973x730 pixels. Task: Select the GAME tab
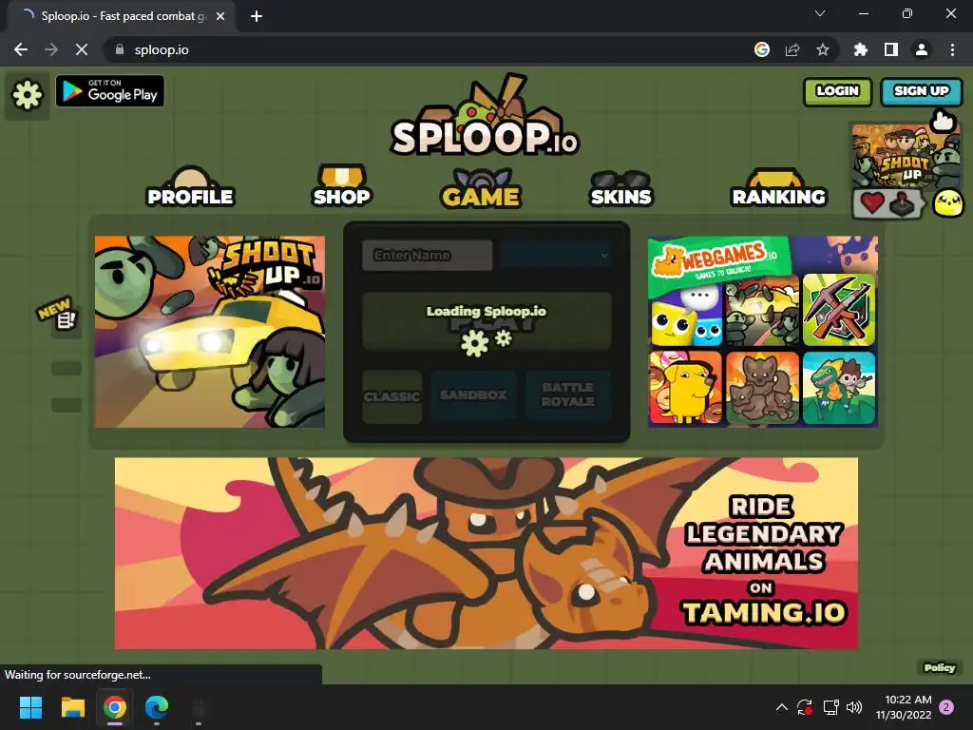(481, 188)
